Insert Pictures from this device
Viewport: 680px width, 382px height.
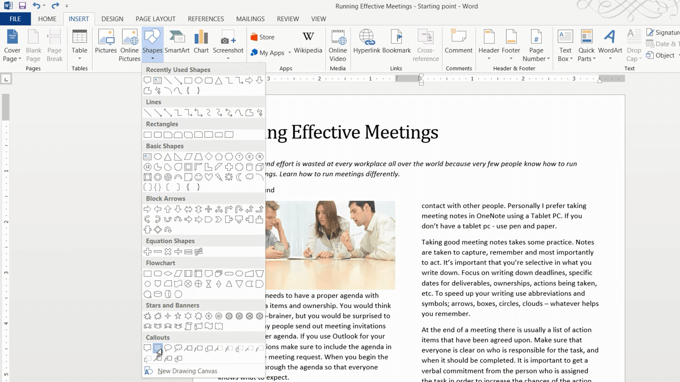[x=105, y=42]
